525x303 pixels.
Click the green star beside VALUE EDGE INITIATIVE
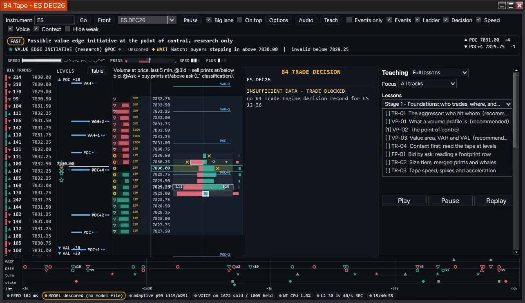coord(11,49)
